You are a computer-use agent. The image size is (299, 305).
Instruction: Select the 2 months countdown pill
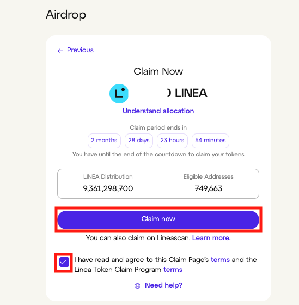click(104, 141)
